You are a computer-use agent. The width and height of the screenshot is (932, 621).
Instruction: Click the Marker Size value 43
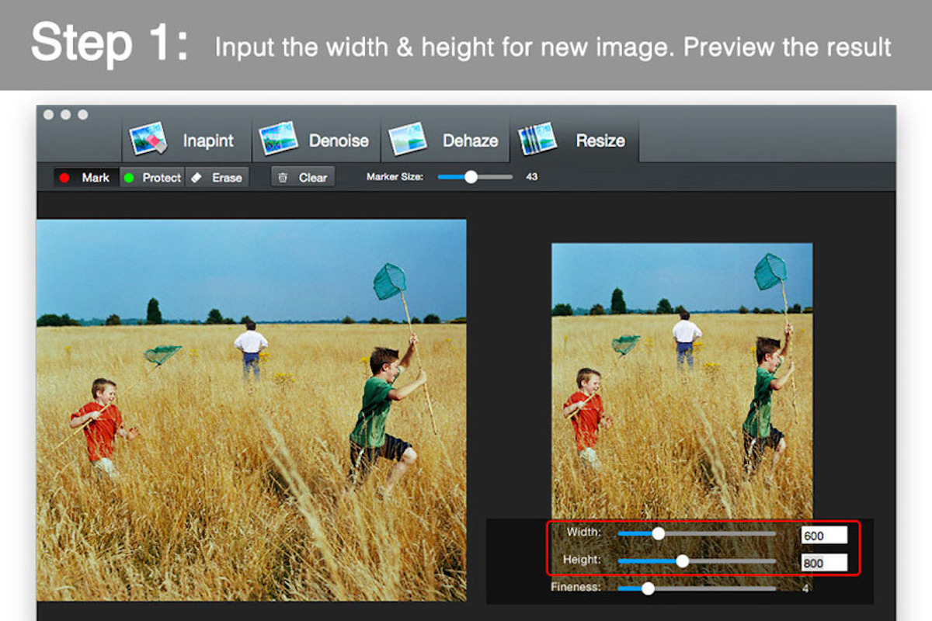coord(532,177)
